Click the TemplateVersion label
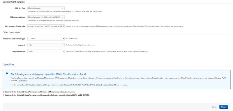Image resolution: width=233 pixels, height=111 pixels. 18,51
